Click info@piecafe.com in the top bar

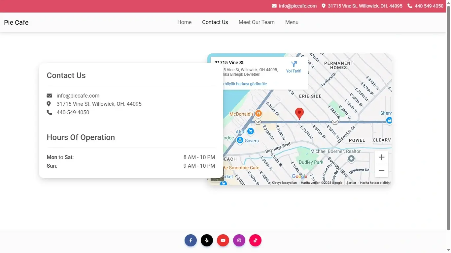coord(298,6)
